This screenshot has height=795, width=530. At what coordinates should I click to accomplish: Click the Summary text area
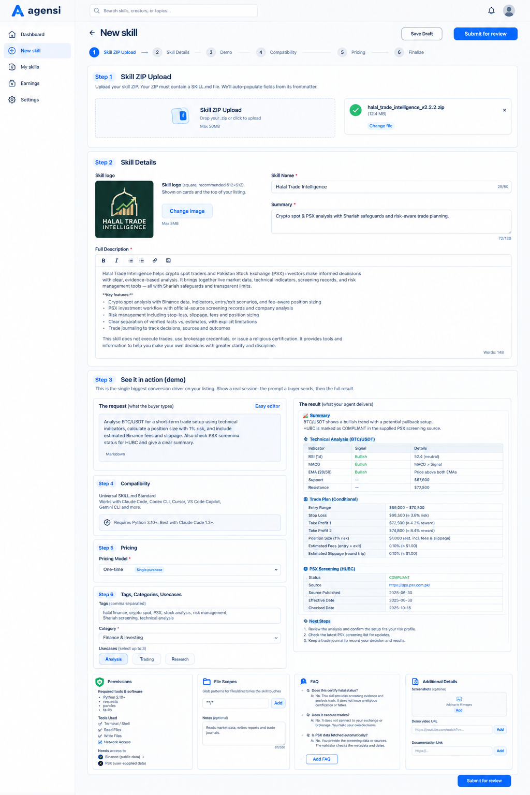(391, 222)
